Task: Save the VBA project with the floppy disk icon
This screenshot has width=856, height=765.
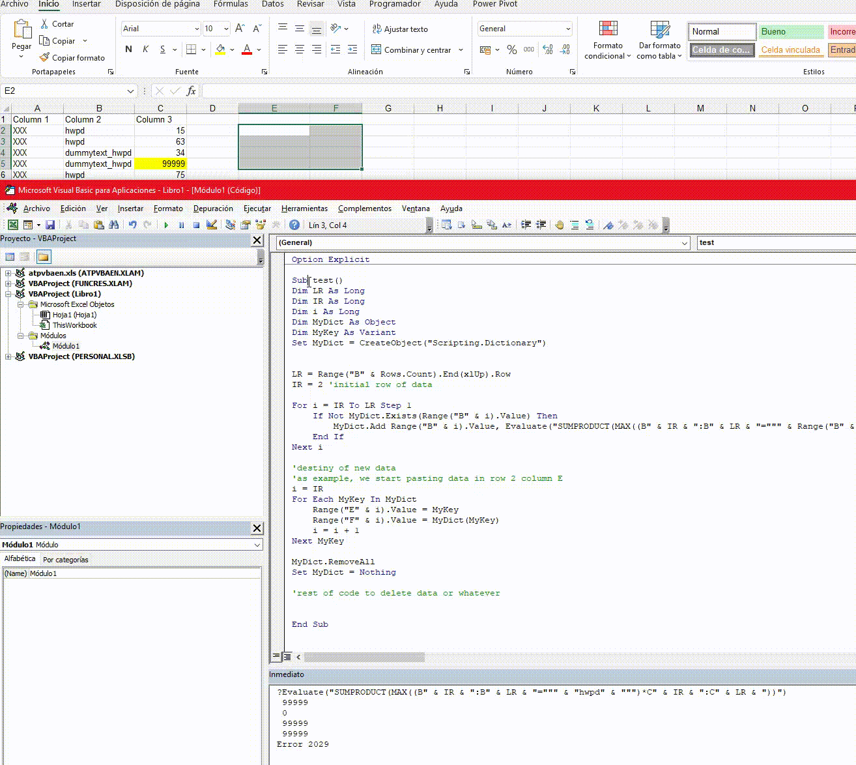Action: click(x=50, y=225)
